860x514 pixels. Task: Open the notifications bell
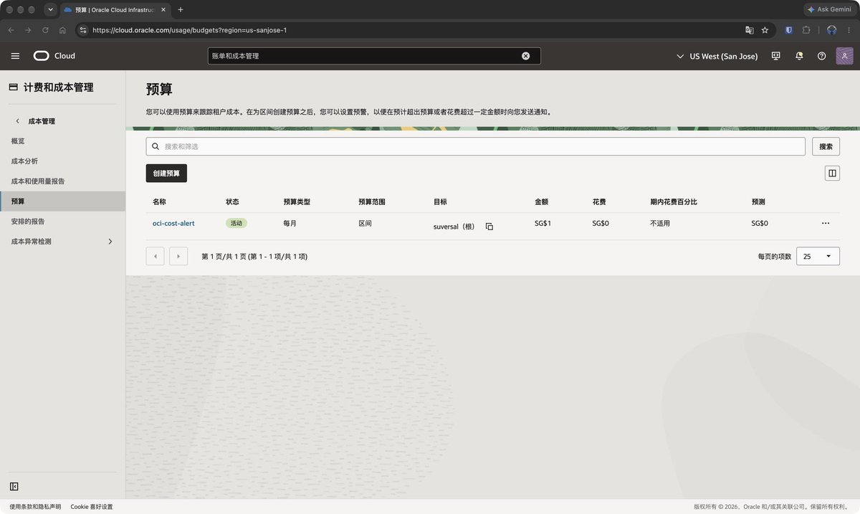pyautogui.click(x=799, y=56)
